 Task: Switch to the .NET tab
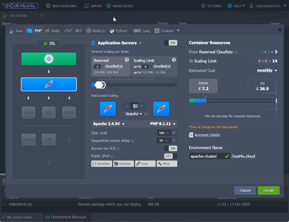73,31
